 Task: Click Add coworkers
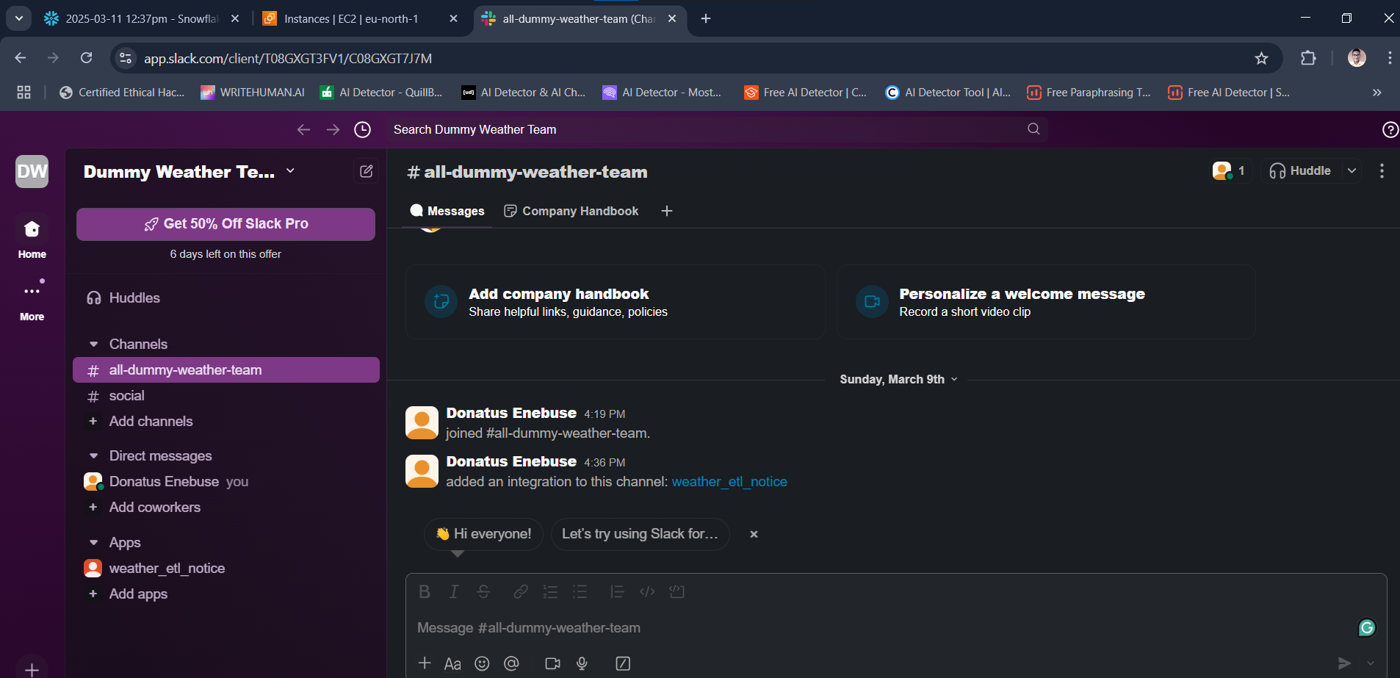click(226, 507)
